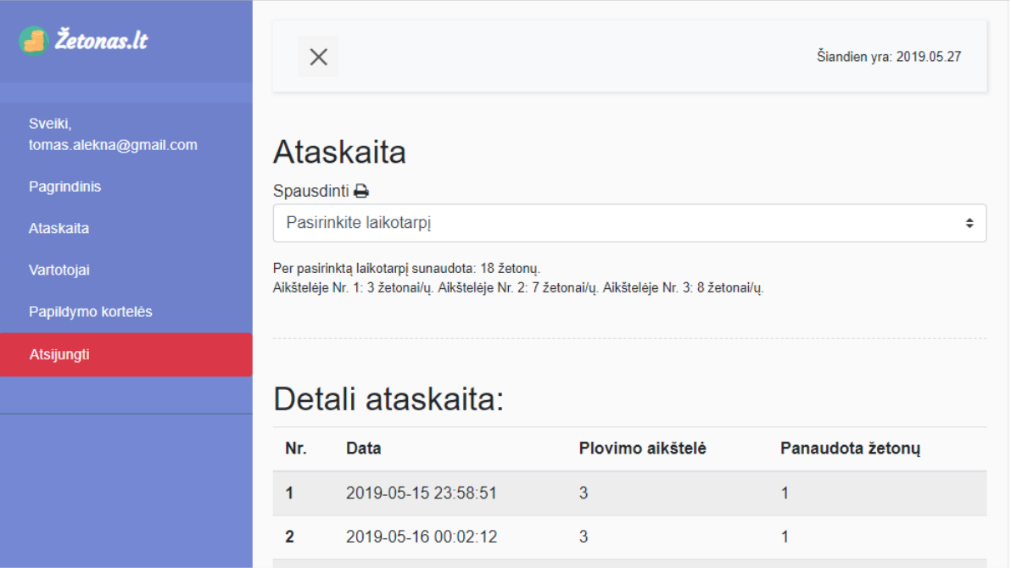Open Ataskaita from the sidebar menu
Screen dimensions: 1011x568
pyautogui.click(x=59, y=228)
